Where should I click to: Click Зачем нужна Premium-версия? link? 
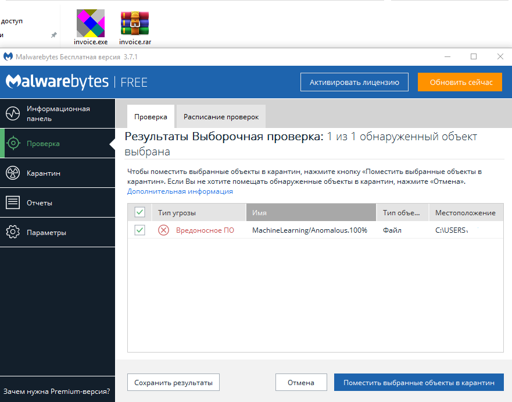pyautogui.click(x=56, y=391)
